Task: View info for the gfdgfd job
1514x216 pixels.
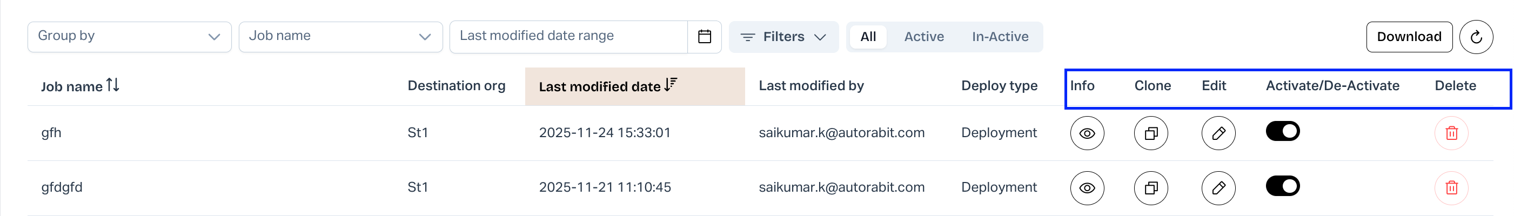Action: click(1087, 188)
